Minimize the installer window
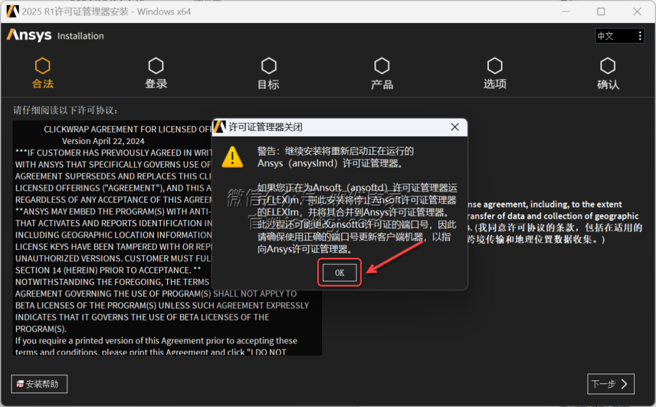 tap(565, 12)
